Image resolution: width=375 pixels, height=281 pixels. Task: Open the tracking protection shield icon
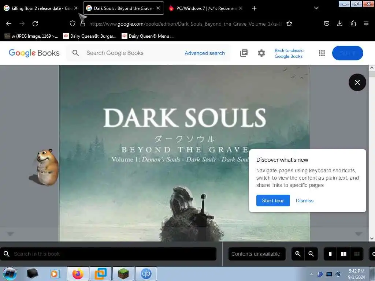pos(73,23)
